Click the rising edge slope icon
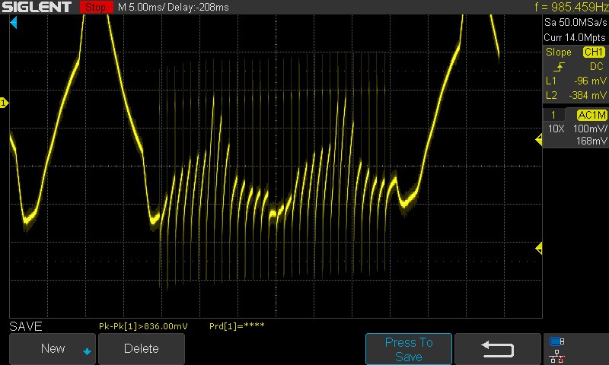 [559, 67]
